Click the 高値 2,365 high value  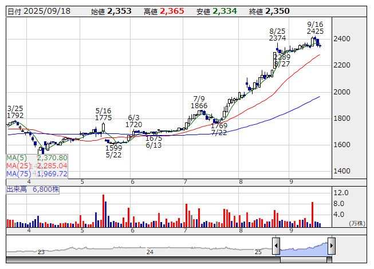point(171,11)
